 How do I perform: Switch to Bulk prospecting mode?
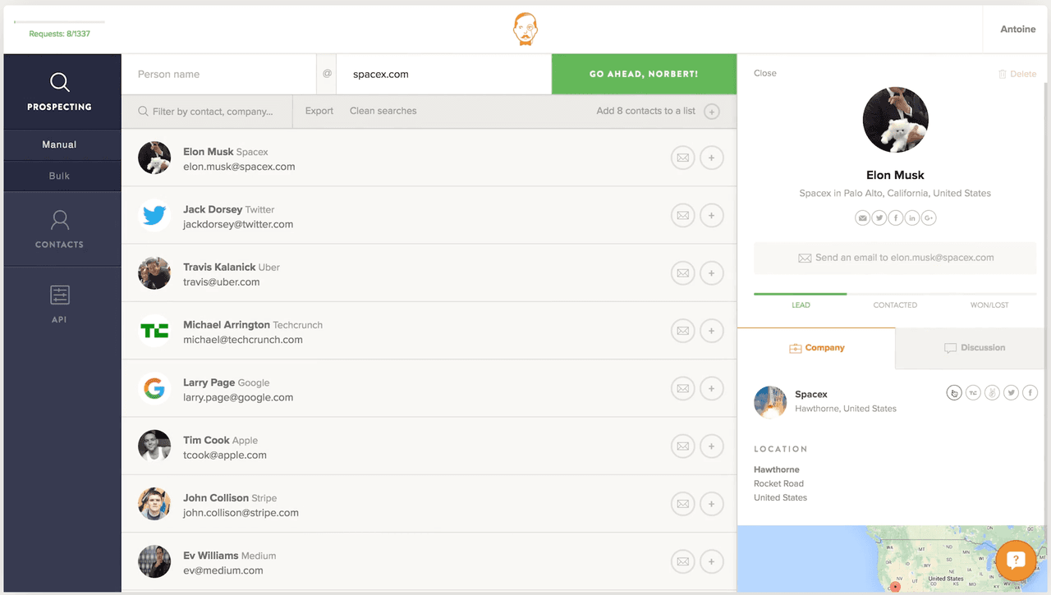click(59, 176)
